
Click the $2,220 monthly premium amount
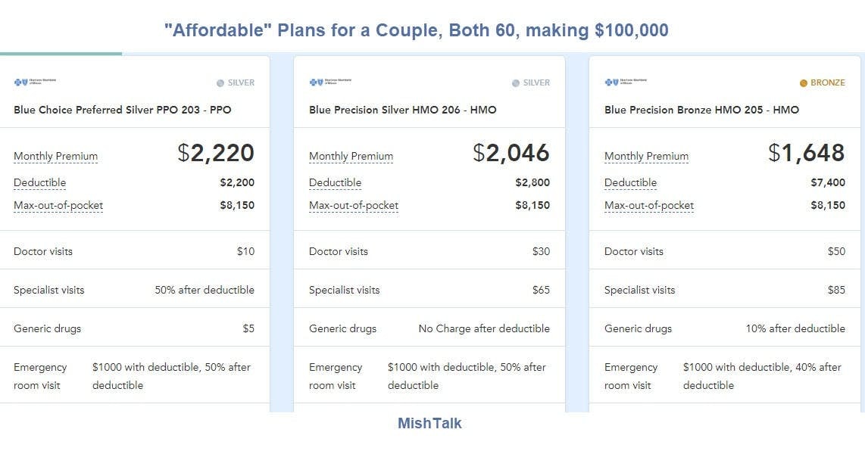(x=216, y=154)
